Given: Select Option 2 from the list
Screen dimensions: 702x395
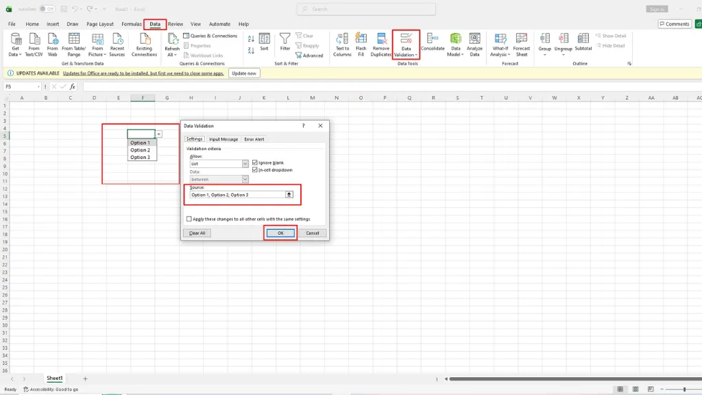Looking at the screenshot, I should coord(141,150).
